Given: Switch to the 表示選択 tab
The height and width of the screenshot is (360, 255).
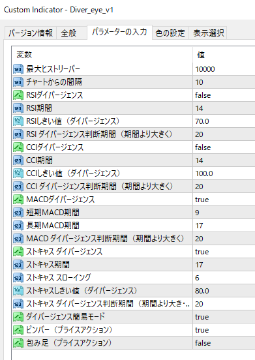Looking at the screenshot, I should click(208, 33).
